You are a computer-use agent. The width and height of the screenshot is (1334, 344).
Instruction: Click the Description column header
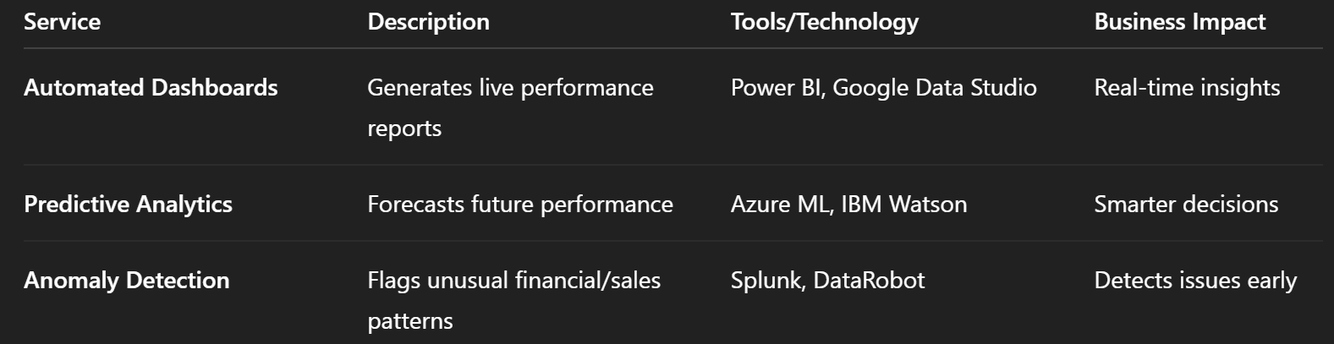point(428,22)
